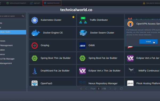The image size is (160, 101).
Task: Open the Graylog label
Action: (x=45, y=45)
